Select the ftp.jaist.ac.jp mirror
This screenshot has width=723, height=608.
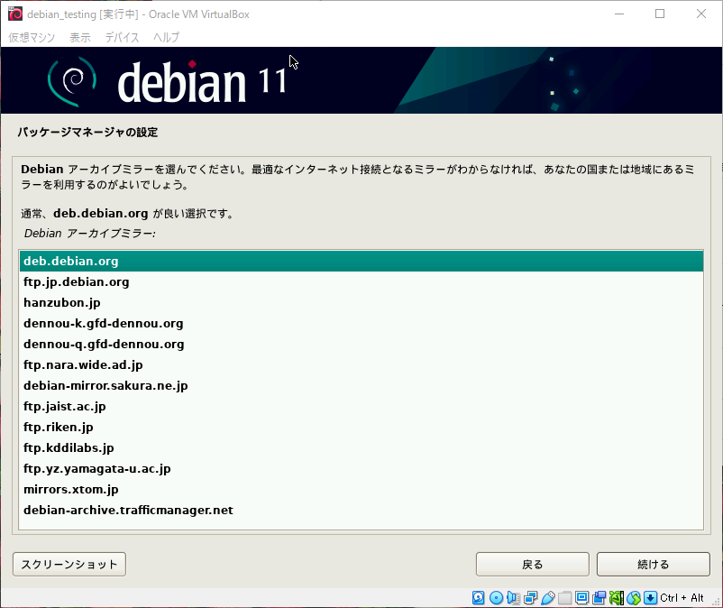point(361,407)
